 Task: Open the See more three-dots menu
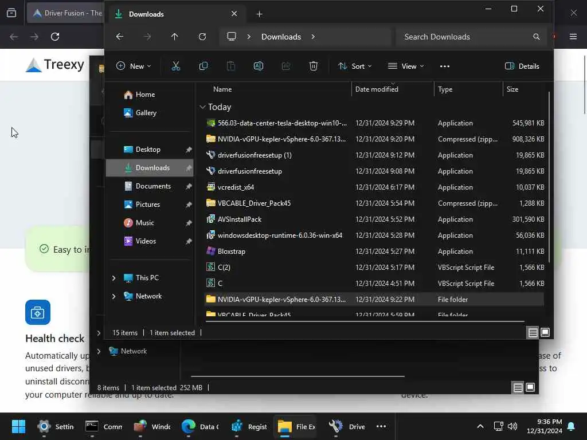pyautogui.click(x=445, y=66)
